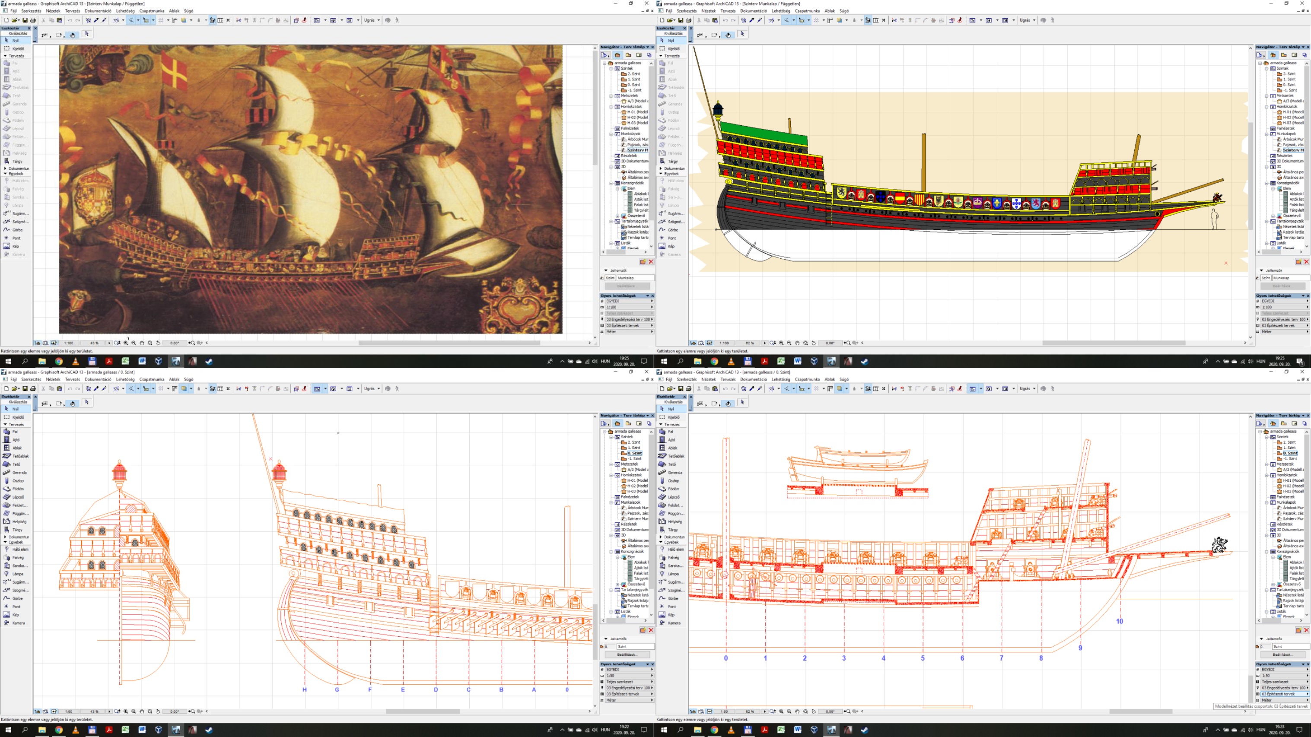Select Födém slab tool in section view window
This screenshot has height=737, width=1311.
tap(671, 489)
